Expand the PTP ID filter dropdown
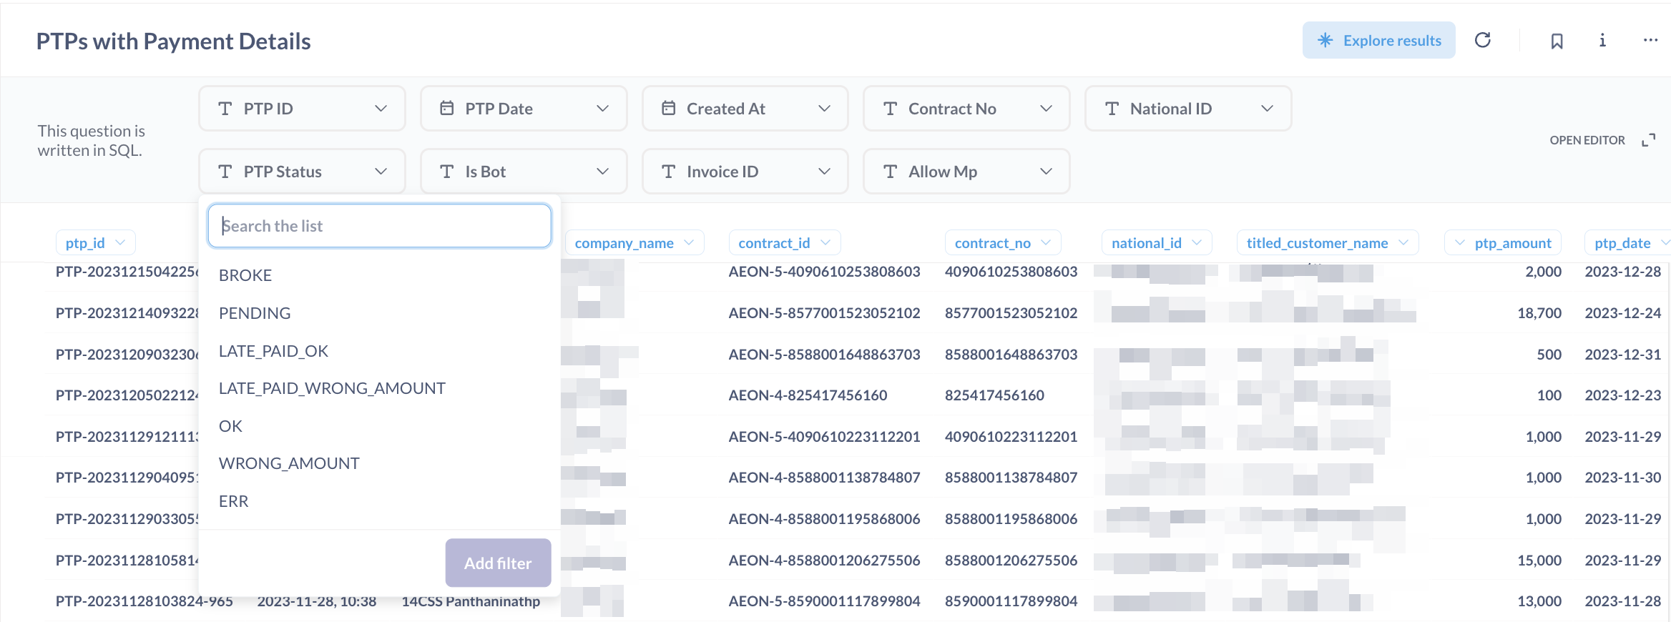Image resolution: width=1671 pixels, height=622 pixels. click(x=302, y=109)
